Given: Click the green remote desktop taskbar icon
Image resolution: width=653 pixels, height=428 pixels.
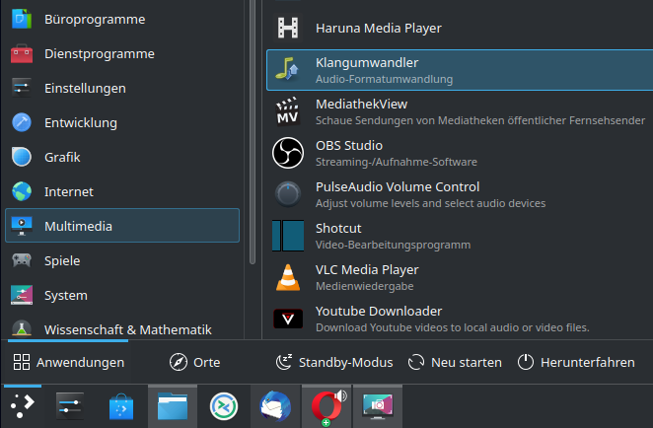Looking at the screenshot, I should 224,406.
